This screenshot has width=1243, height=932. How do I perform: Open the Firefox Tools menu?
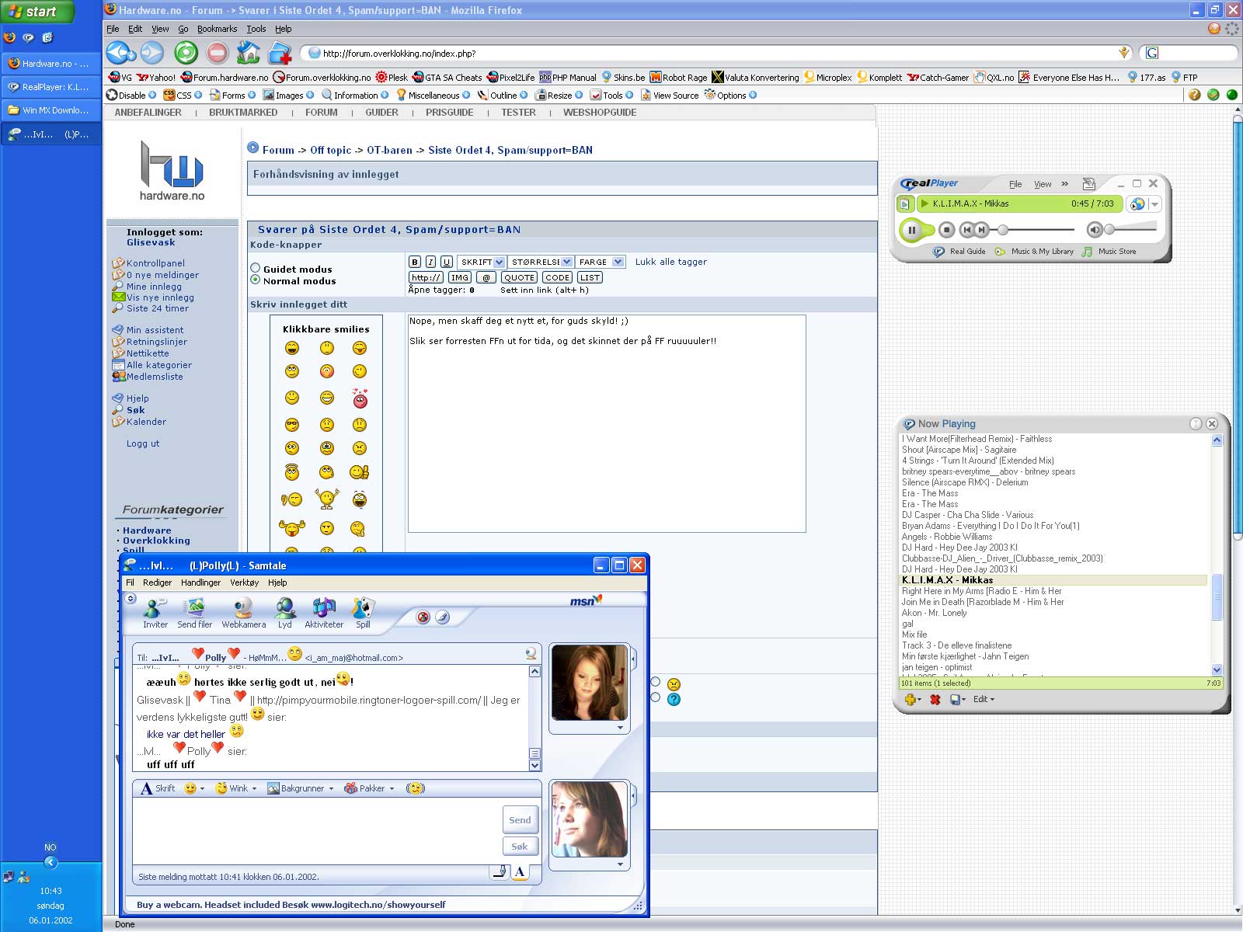256,29
